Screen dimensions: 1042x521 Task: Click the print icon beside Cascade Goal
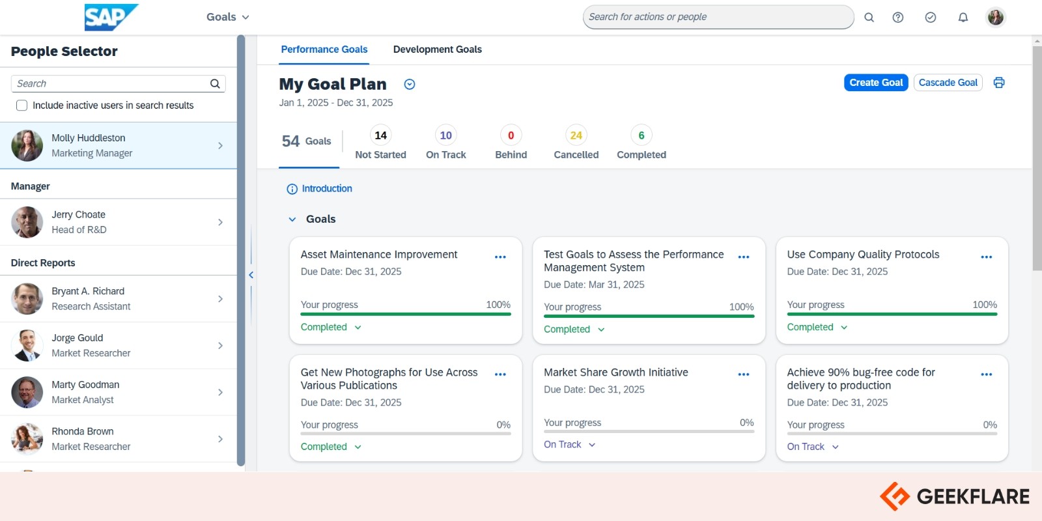coord(999,83)
